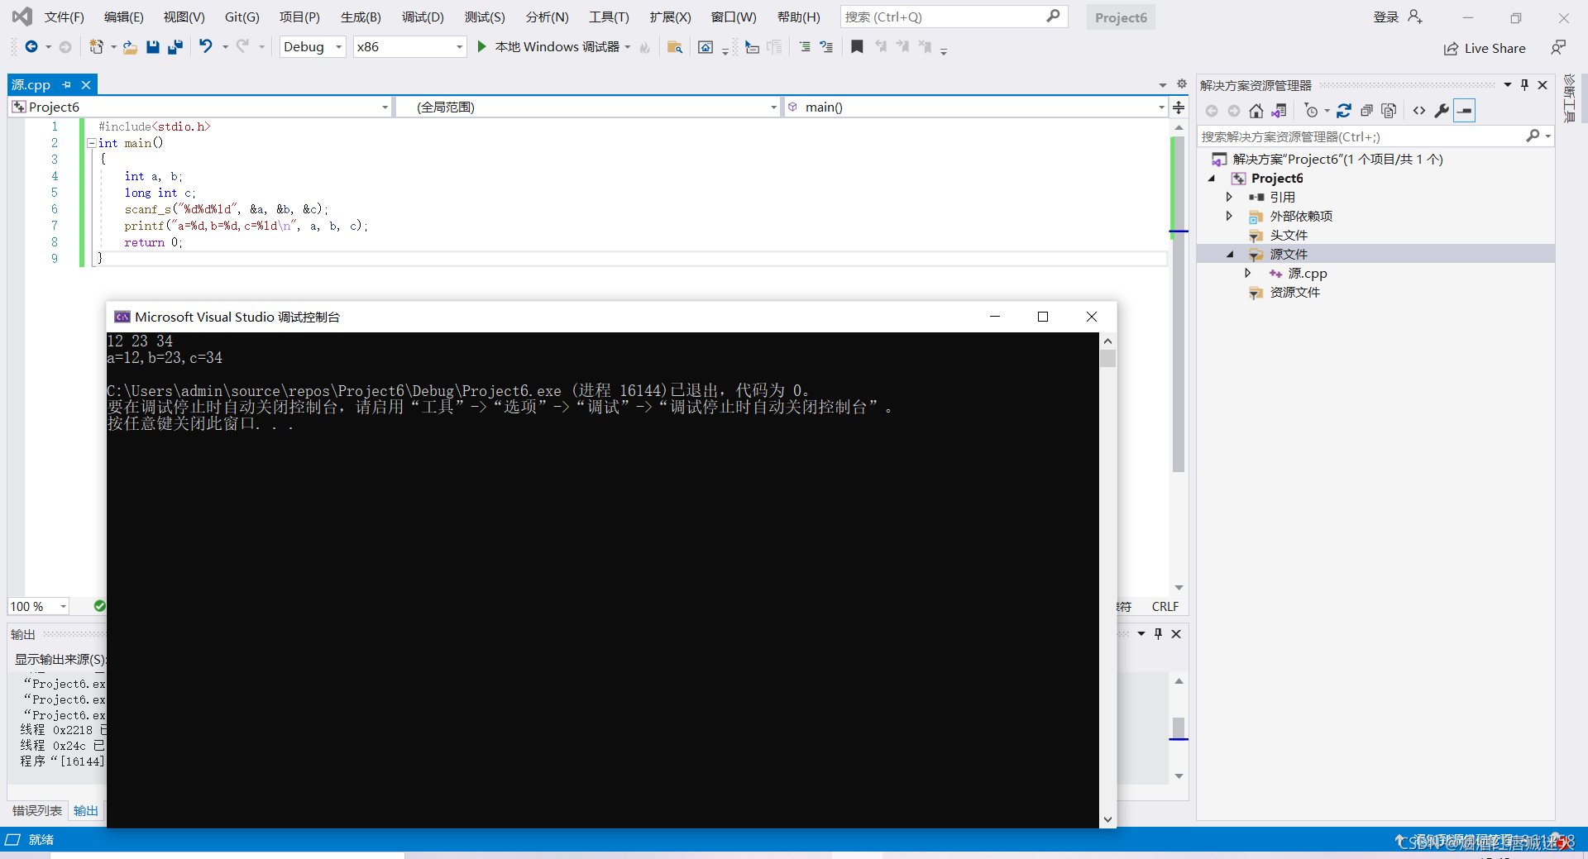Toggle Show All Files in Solution Explorer

(1389, 111)
